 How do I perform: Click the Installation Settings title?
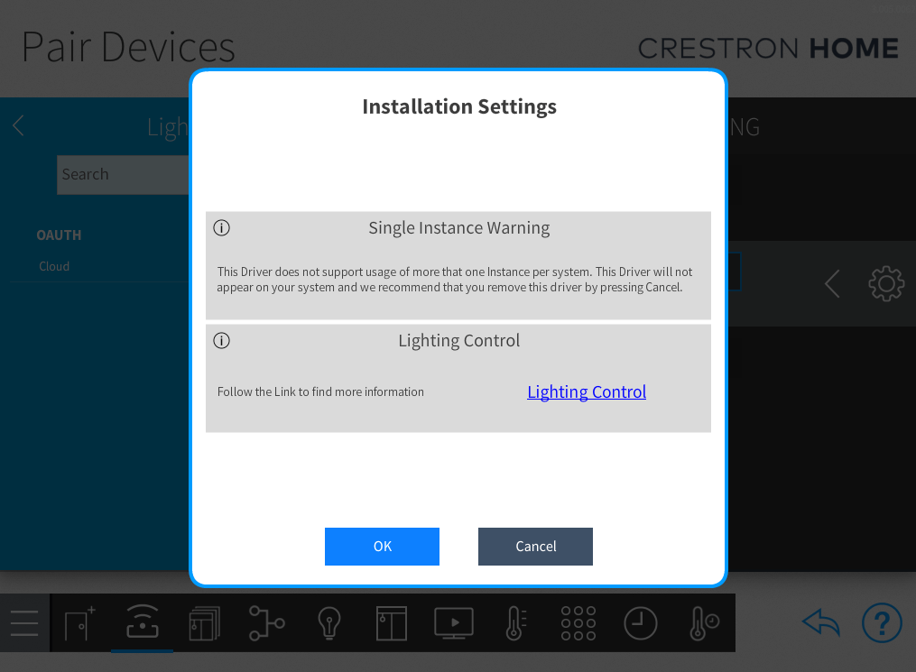(459, 106)
